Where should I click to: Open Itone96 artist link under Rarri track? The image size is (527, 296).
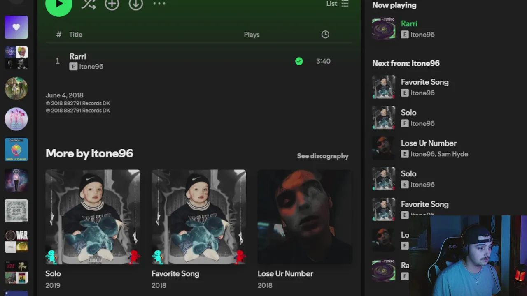[91, 67]
